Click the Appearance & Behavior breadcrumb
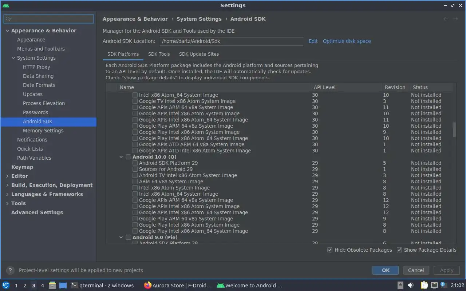This screenshot has height=291, width=466. point(135,19)
